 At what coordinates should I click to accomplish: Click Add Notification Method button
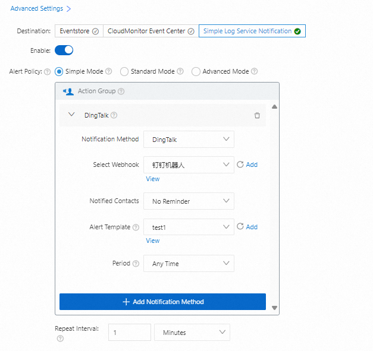(162, 302)
